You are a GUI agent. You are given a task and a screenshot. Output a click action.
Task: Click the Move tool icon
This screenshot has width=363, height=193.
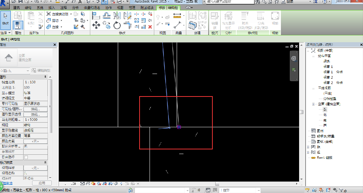(x=96, y=25)
